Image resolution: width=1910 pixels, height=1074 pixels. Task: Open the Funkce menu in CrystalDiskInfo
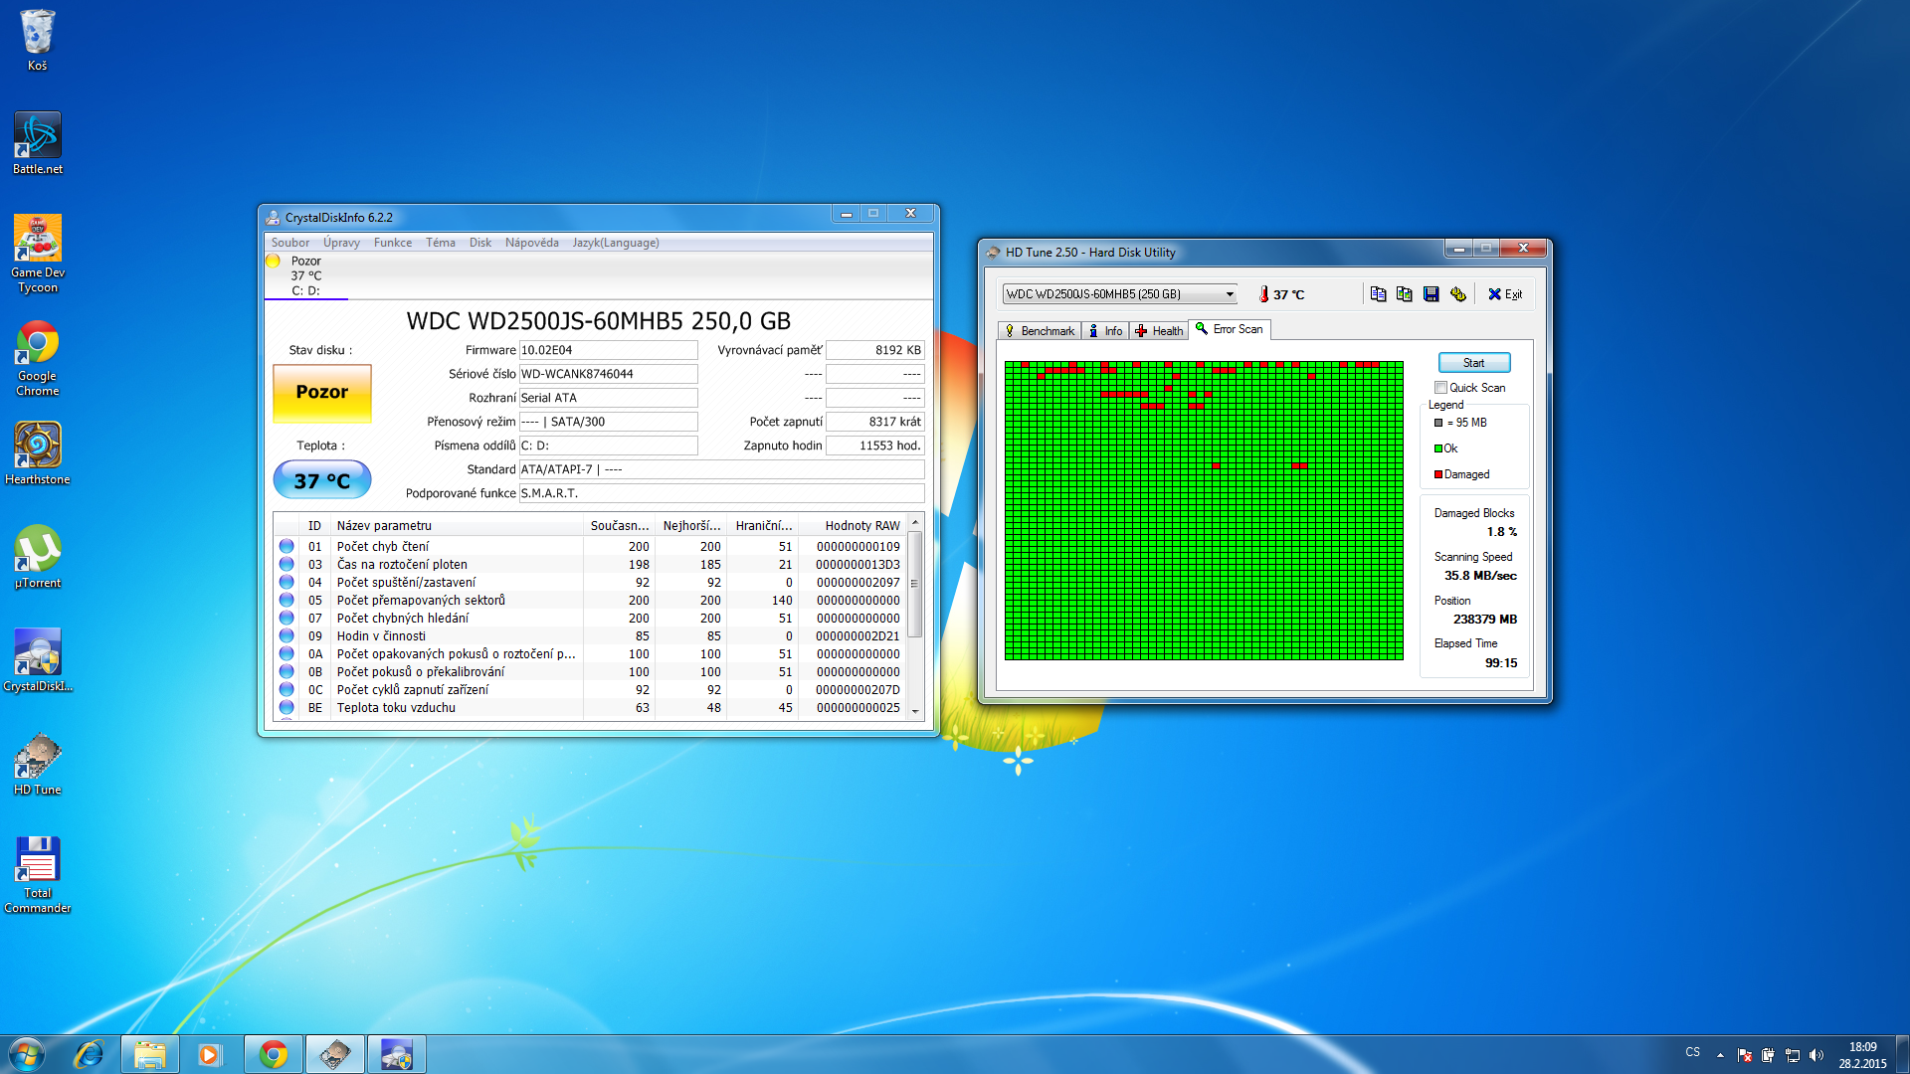pyautogui.click(x=392, y=243)
